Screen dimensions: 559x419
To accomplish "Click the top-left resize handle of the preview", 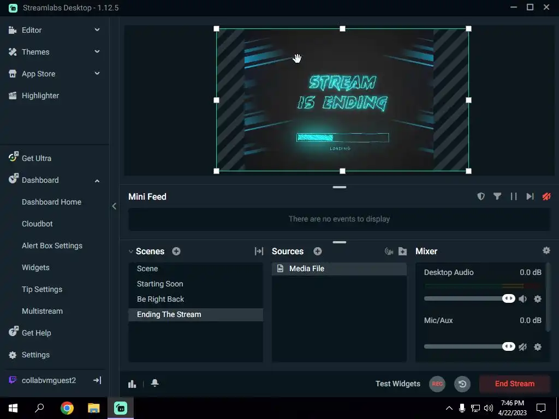I will pyautogui.click(x=216, y=29).
